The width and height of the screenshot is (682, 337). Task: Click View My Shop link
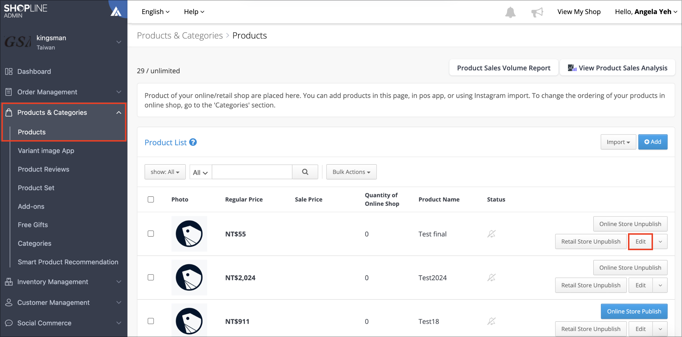(x=579, y=12)
